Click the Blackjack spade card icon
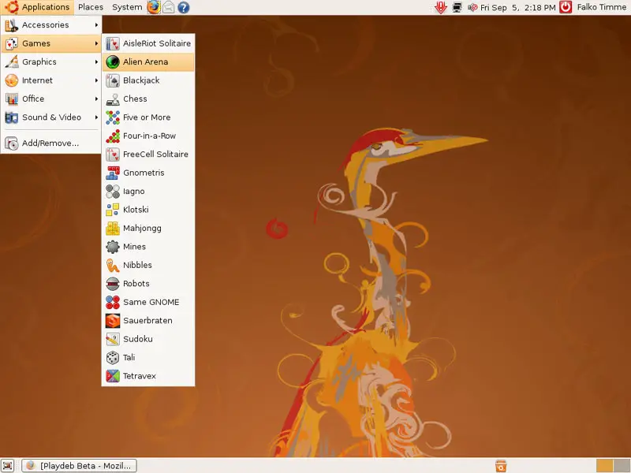 [x=113, y=80]
